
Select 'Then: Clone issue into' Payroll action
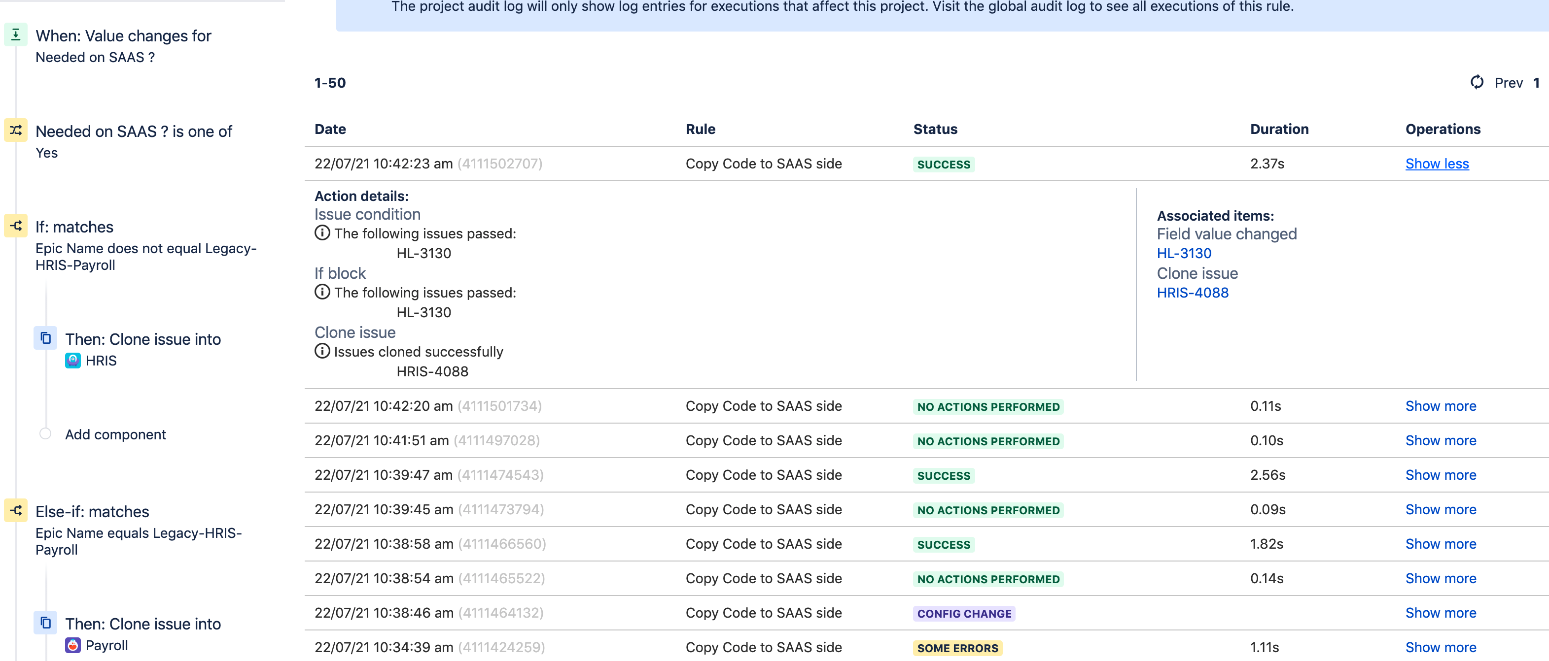click(142, 633)
